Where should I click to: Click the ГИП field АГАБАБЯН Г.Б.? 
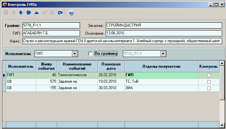pyautogui.click(x=51, y=33)
